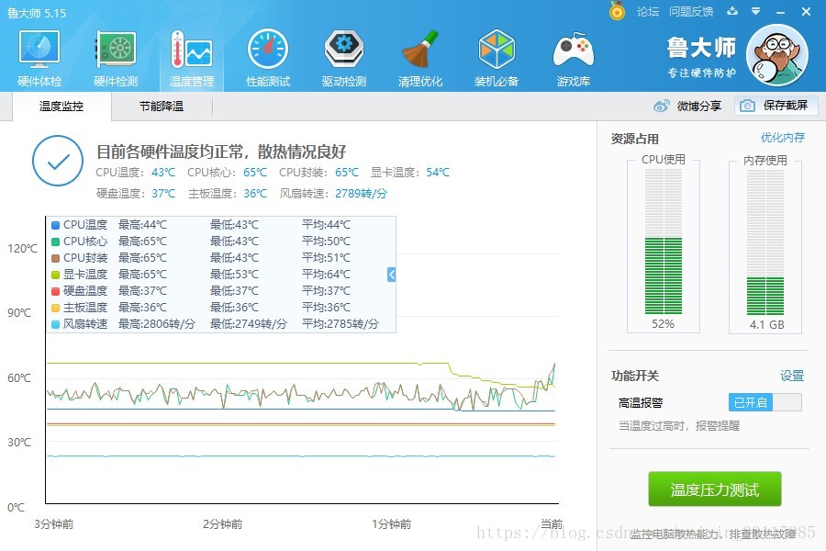
Task: Click the 风扇转速 2789转/分 reading
Action: (361, 194)
